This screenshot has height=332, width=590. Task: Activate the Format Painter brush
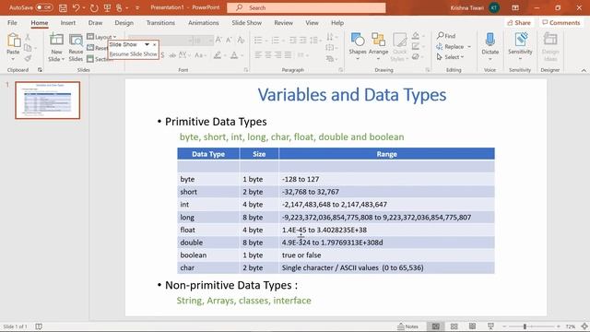[x=28, y=58]
